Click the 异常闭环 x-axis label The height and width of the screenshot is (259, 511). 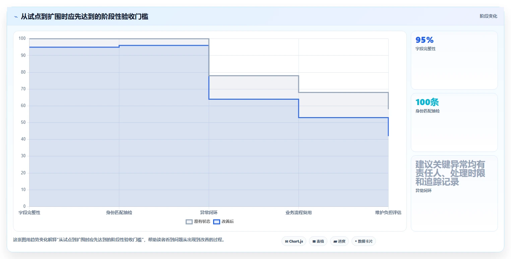pyautogui.click(x=209, y=212)
